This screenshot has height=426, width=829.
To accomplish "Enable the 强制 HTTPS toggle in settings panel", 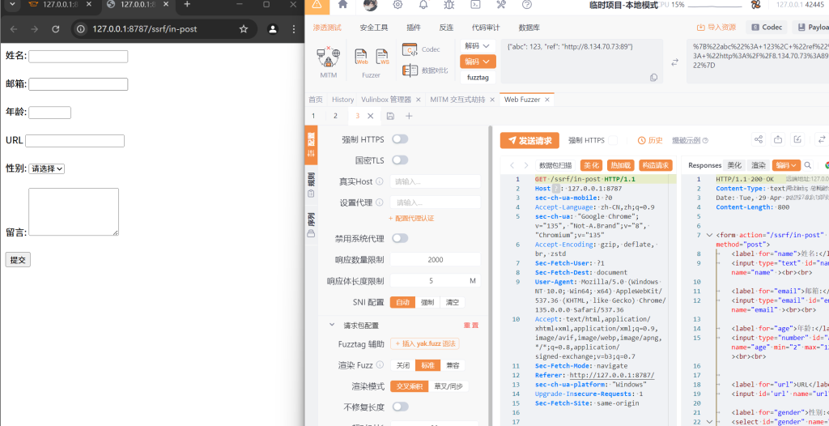I will click(400, 139).
